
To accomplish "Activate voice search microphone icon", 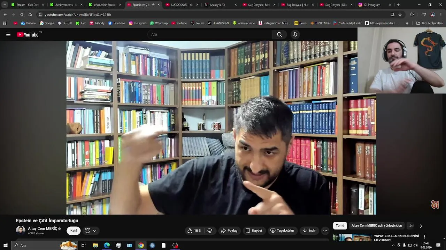I will pos(295,34).
